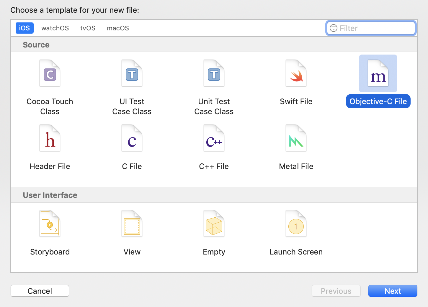
Task: Open the macOS platform tab
Action: 118,28
